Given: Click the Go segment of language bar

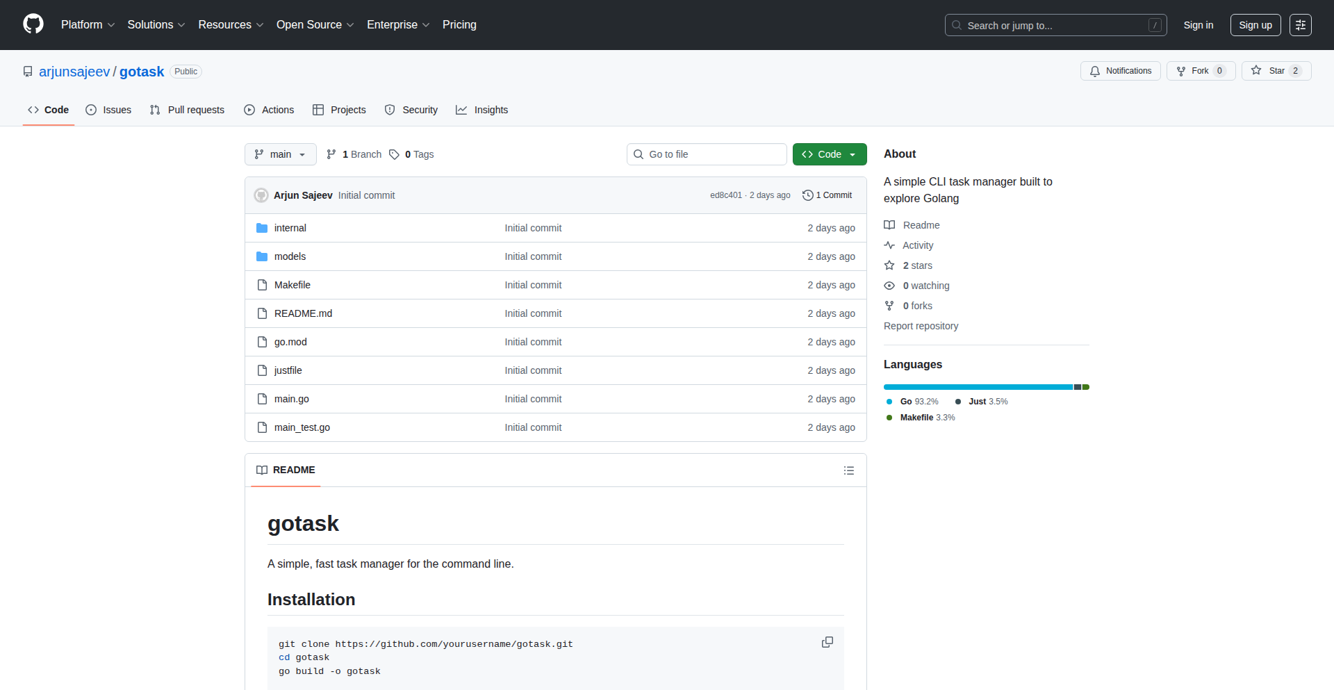Looking at the screenshot, I should point(978,387).
